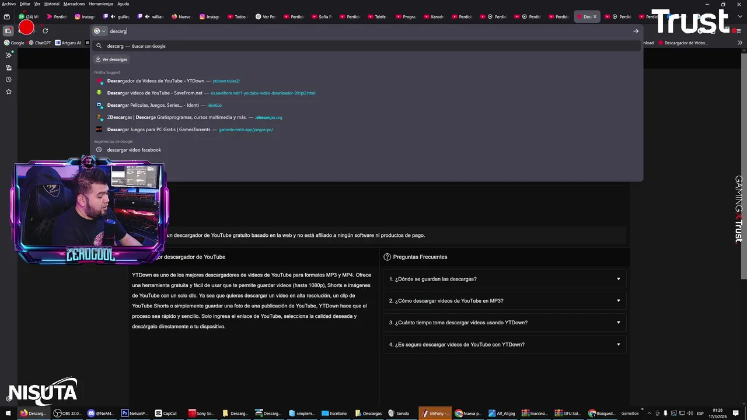Open the AI chatbot sidebar sparkle icon
This screenshot has height=420, width=747.
(9, 55)
